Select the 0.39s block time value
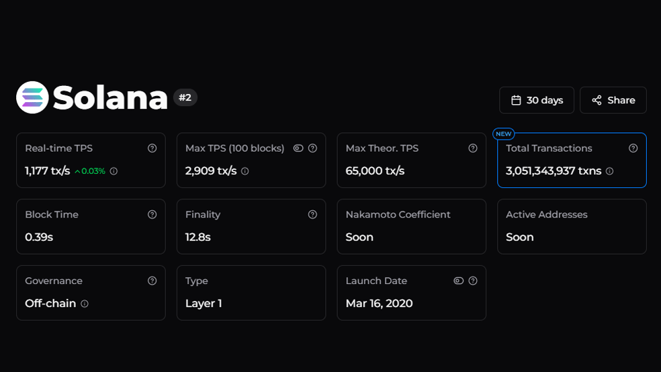This screenshot has height=372, width=661. click(x=39, y=237)
